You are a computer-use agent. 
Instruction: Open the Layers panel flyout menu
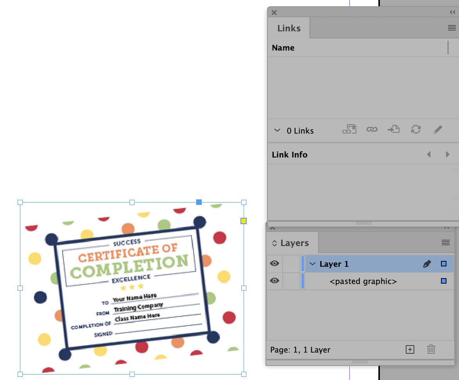445,242
